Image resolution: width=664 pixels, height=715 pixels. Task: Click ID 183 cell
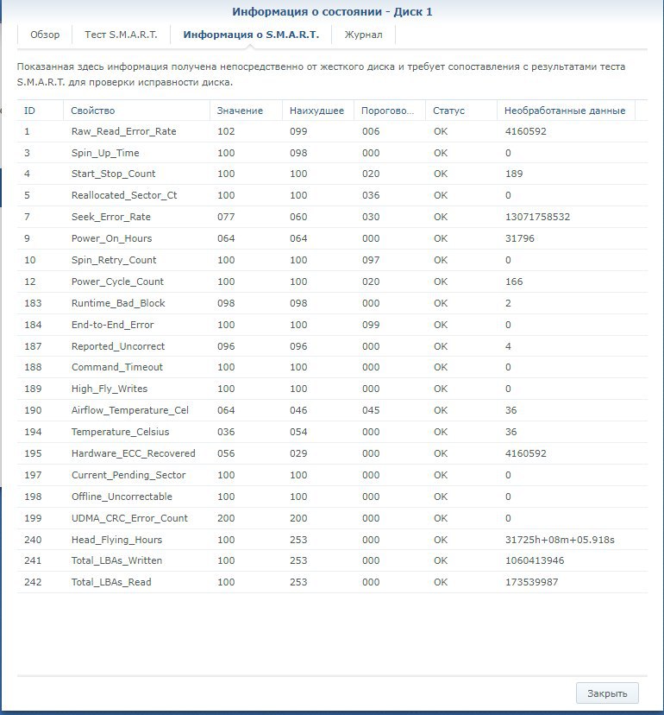(x=33, y=303)
